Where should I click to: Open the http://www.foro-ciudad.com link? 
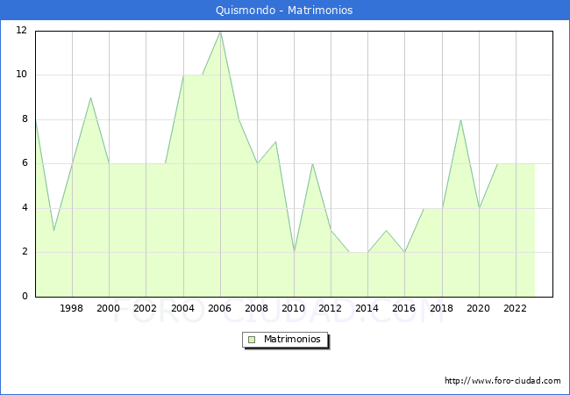(x=502, y=381)
